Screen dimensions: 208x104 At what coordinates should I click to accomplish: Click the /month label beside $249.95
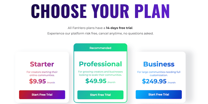point(172,83)
